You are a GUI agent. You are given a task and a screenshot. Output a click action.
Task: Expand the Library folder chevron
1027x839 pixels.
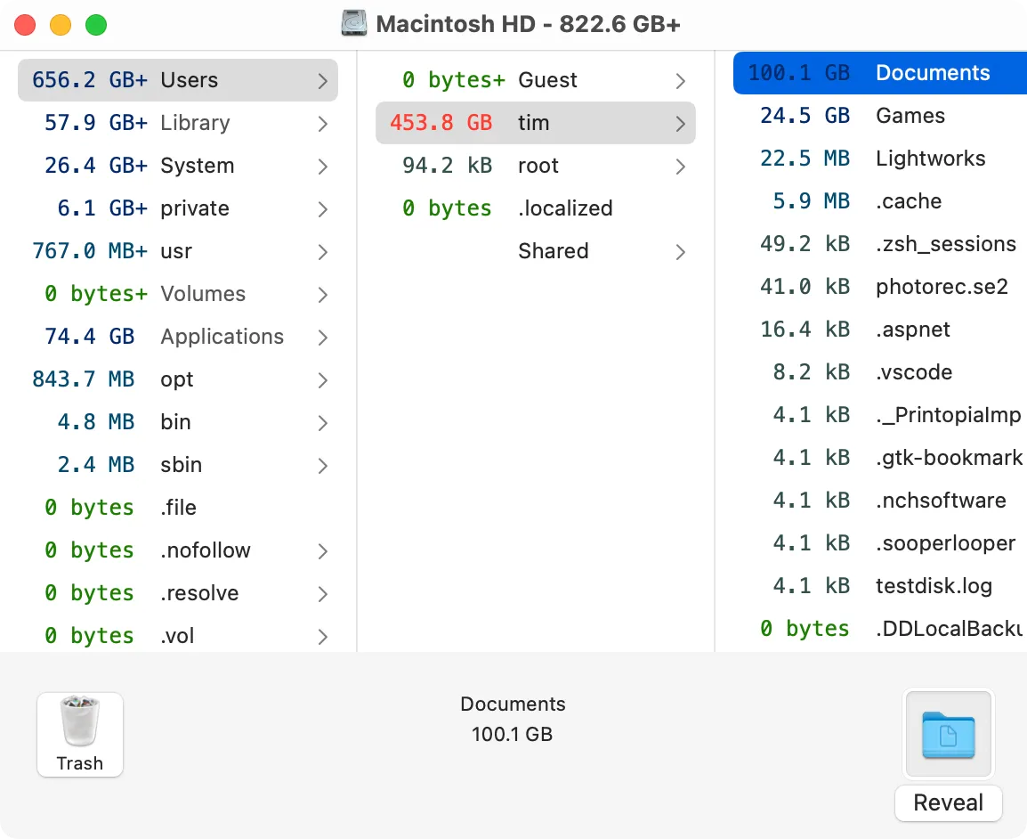coord(322,123)
